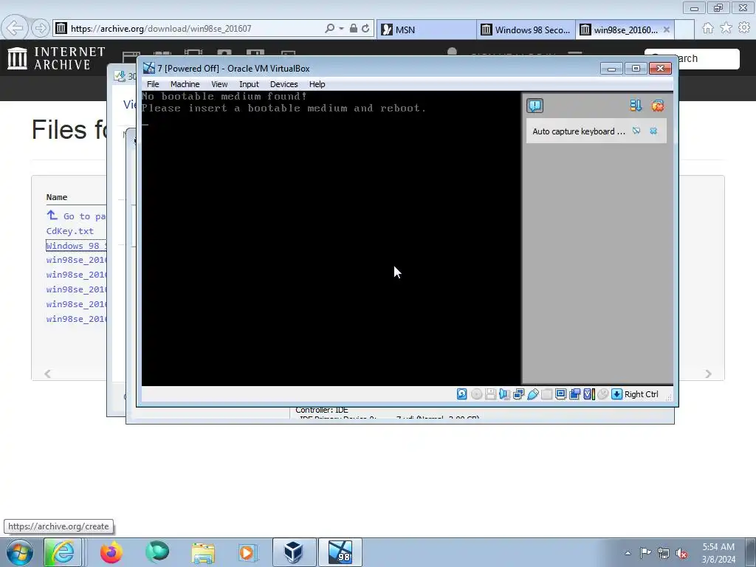
Task: Click the browser Forward button
Action: 41,28
